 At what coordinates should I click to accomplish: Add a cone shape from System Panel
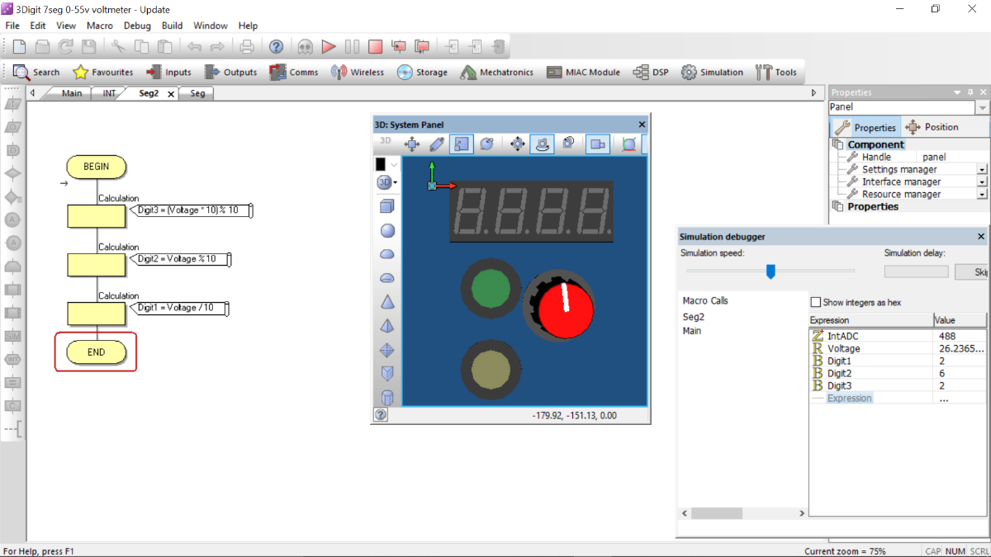[386, 303]
